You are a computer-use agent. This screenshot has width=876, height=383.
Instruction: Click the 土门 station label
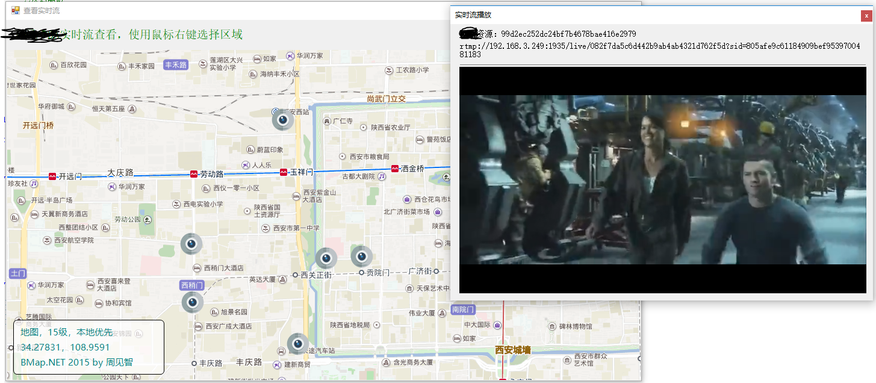18,273
